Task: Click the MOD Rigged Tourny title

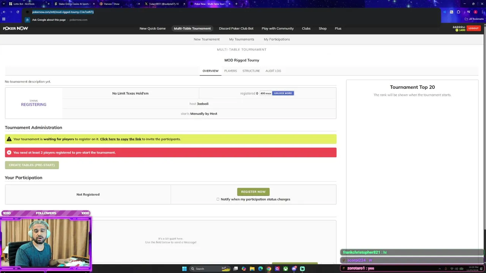Action: pyautogui.click(x=241, y=60)
